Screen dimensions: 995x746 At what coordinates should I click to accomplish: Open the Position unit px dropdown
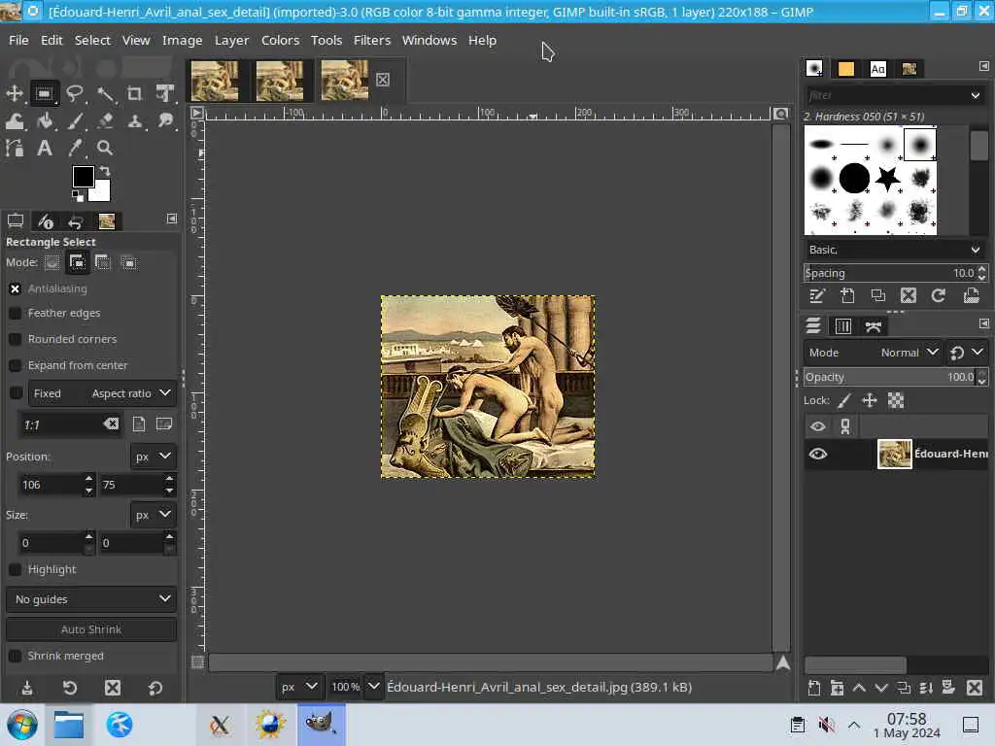(x=153, y=457)
